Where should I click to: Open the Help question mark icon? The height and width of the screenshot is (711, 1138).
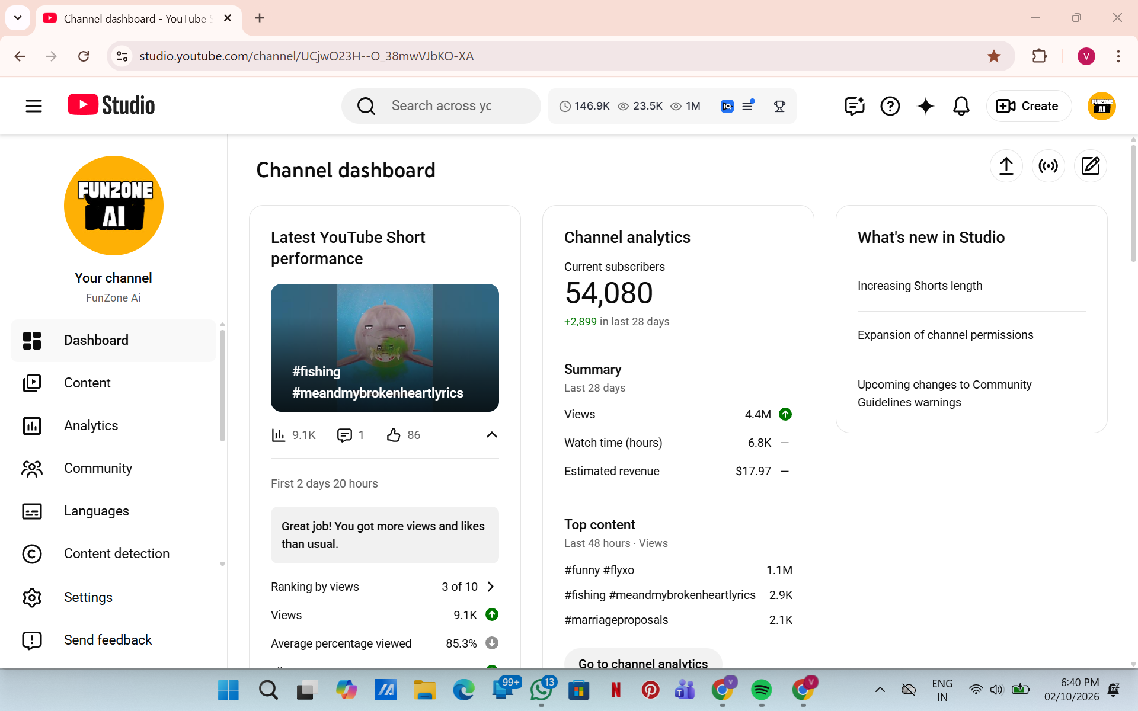[x=890, y=106]
